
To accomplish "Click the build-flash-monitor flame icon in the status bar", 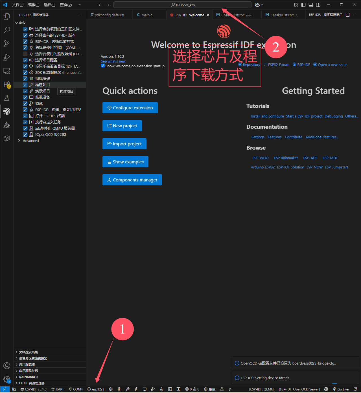I will [x=161, y=389].
